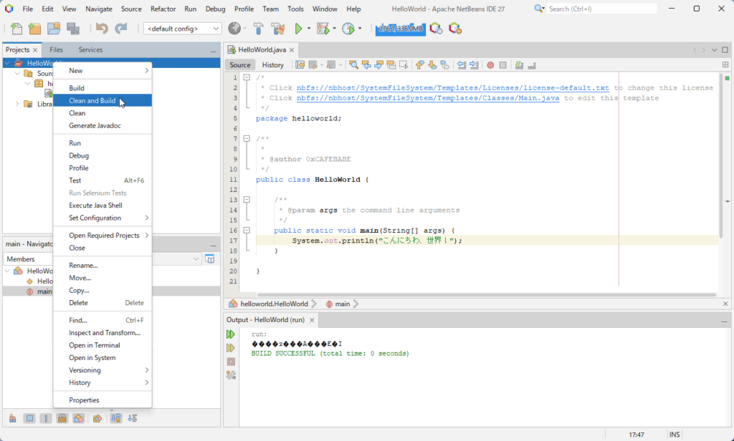This screenshot has width=734, height=441.
Task: Open output settings wrench icon
Action: [x=231, y=374]
